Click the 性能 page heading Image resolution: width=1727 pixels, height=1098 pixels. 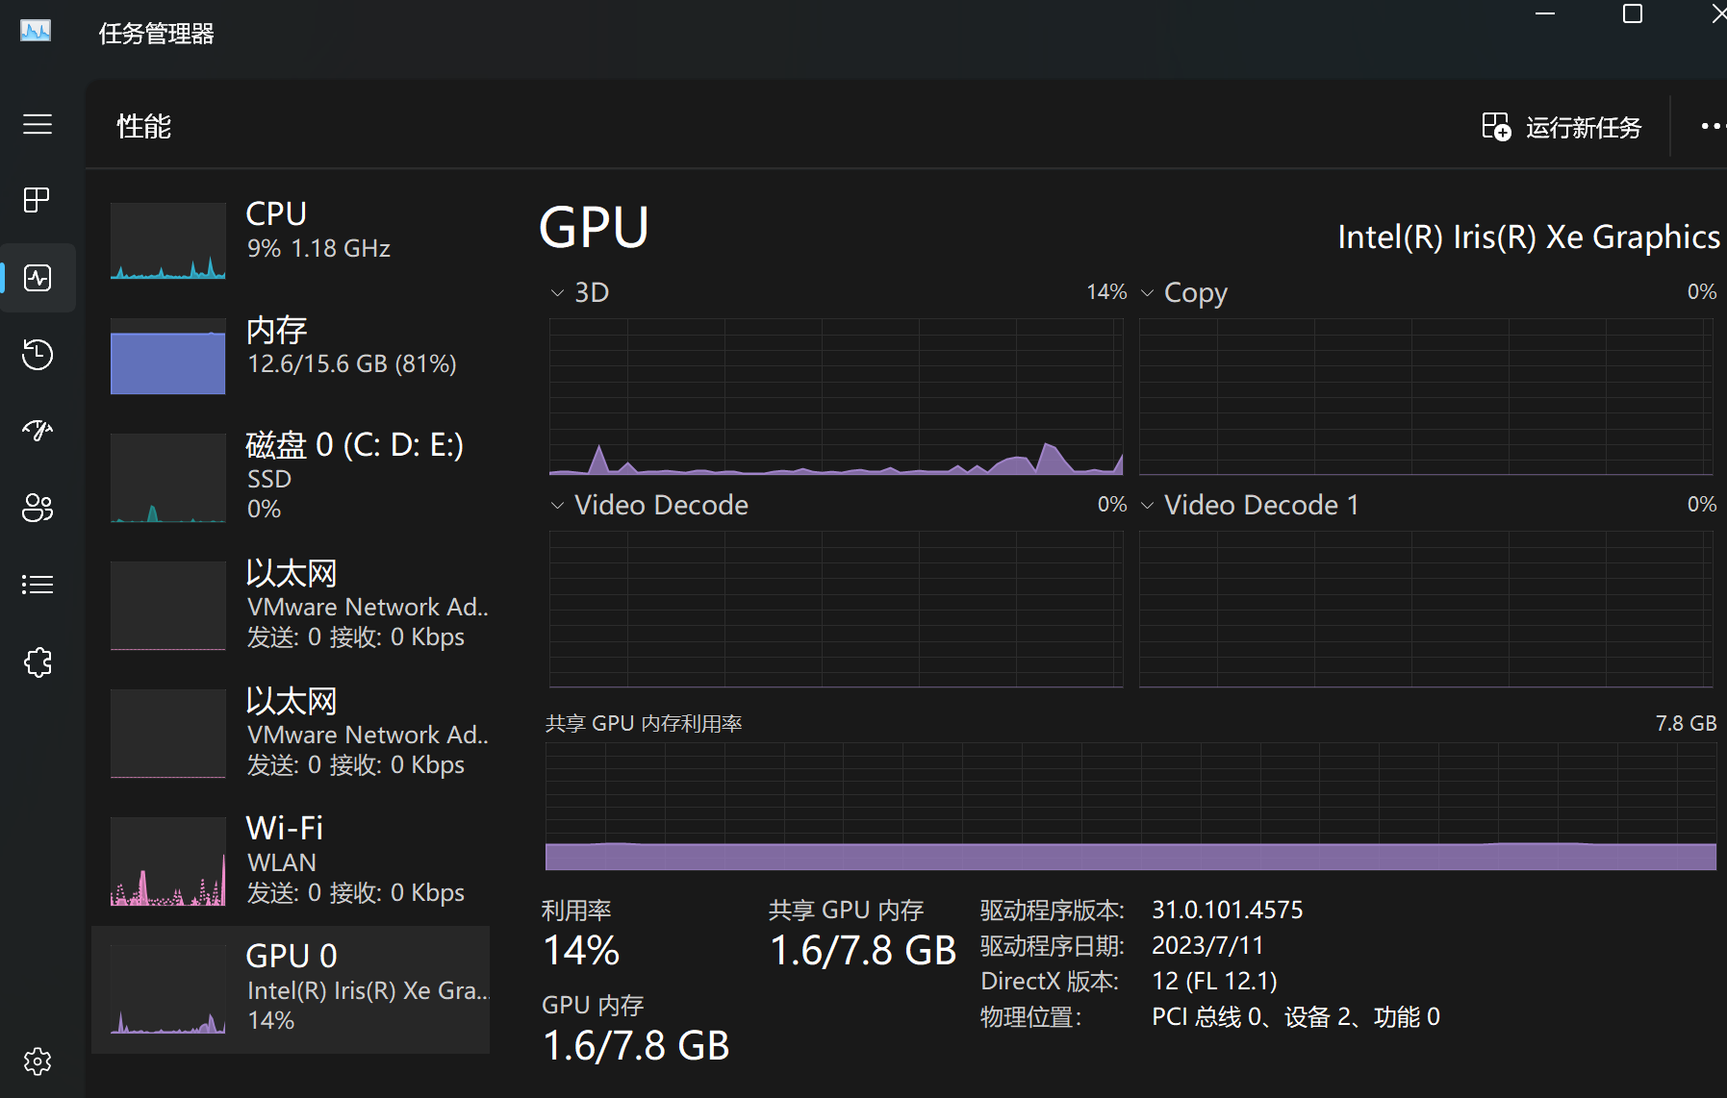tap(144, 126)
